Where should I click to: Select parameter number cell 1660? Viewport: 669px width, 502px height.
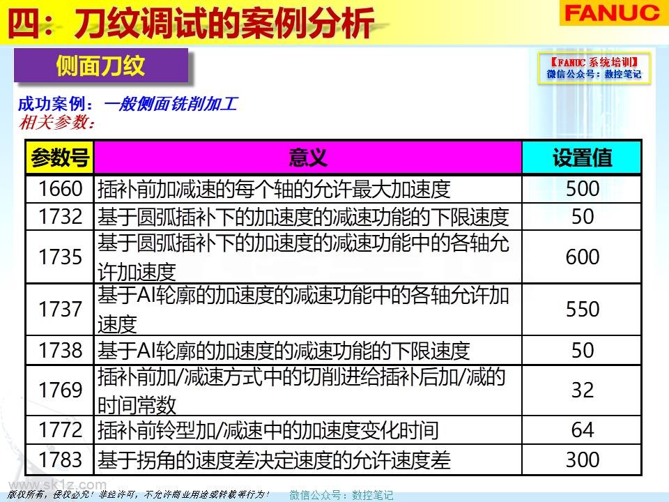pyautogui.click(x=60, y=189)
